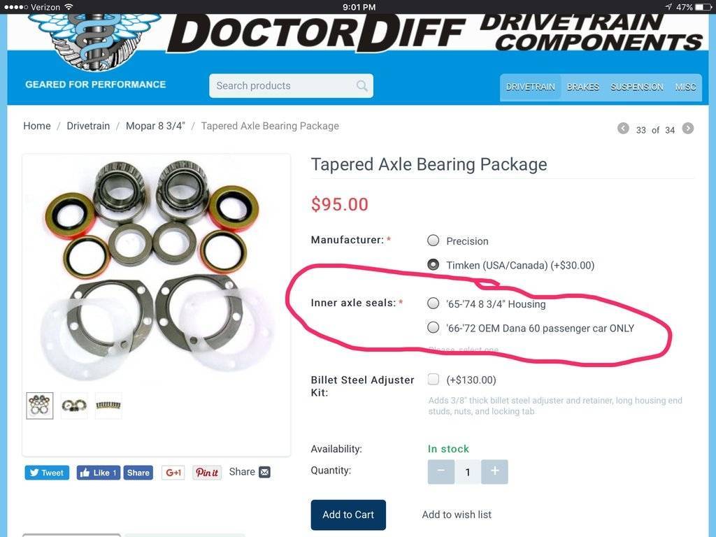
Task: Go to next product arrow
Action: 688,129
